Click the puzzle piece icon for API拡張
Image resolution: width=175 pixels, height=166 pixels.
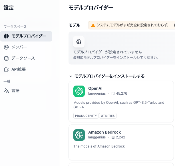point(6,69)
